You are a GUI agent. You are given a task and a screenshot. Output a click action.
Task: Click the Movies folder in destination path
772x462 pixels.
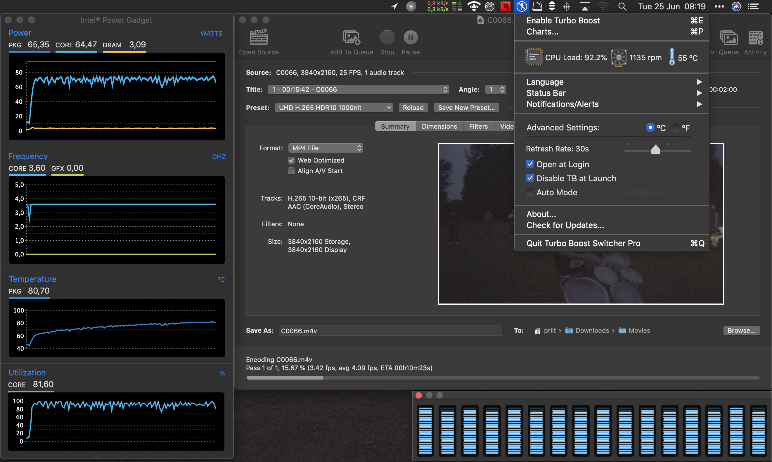pos(634,331)
